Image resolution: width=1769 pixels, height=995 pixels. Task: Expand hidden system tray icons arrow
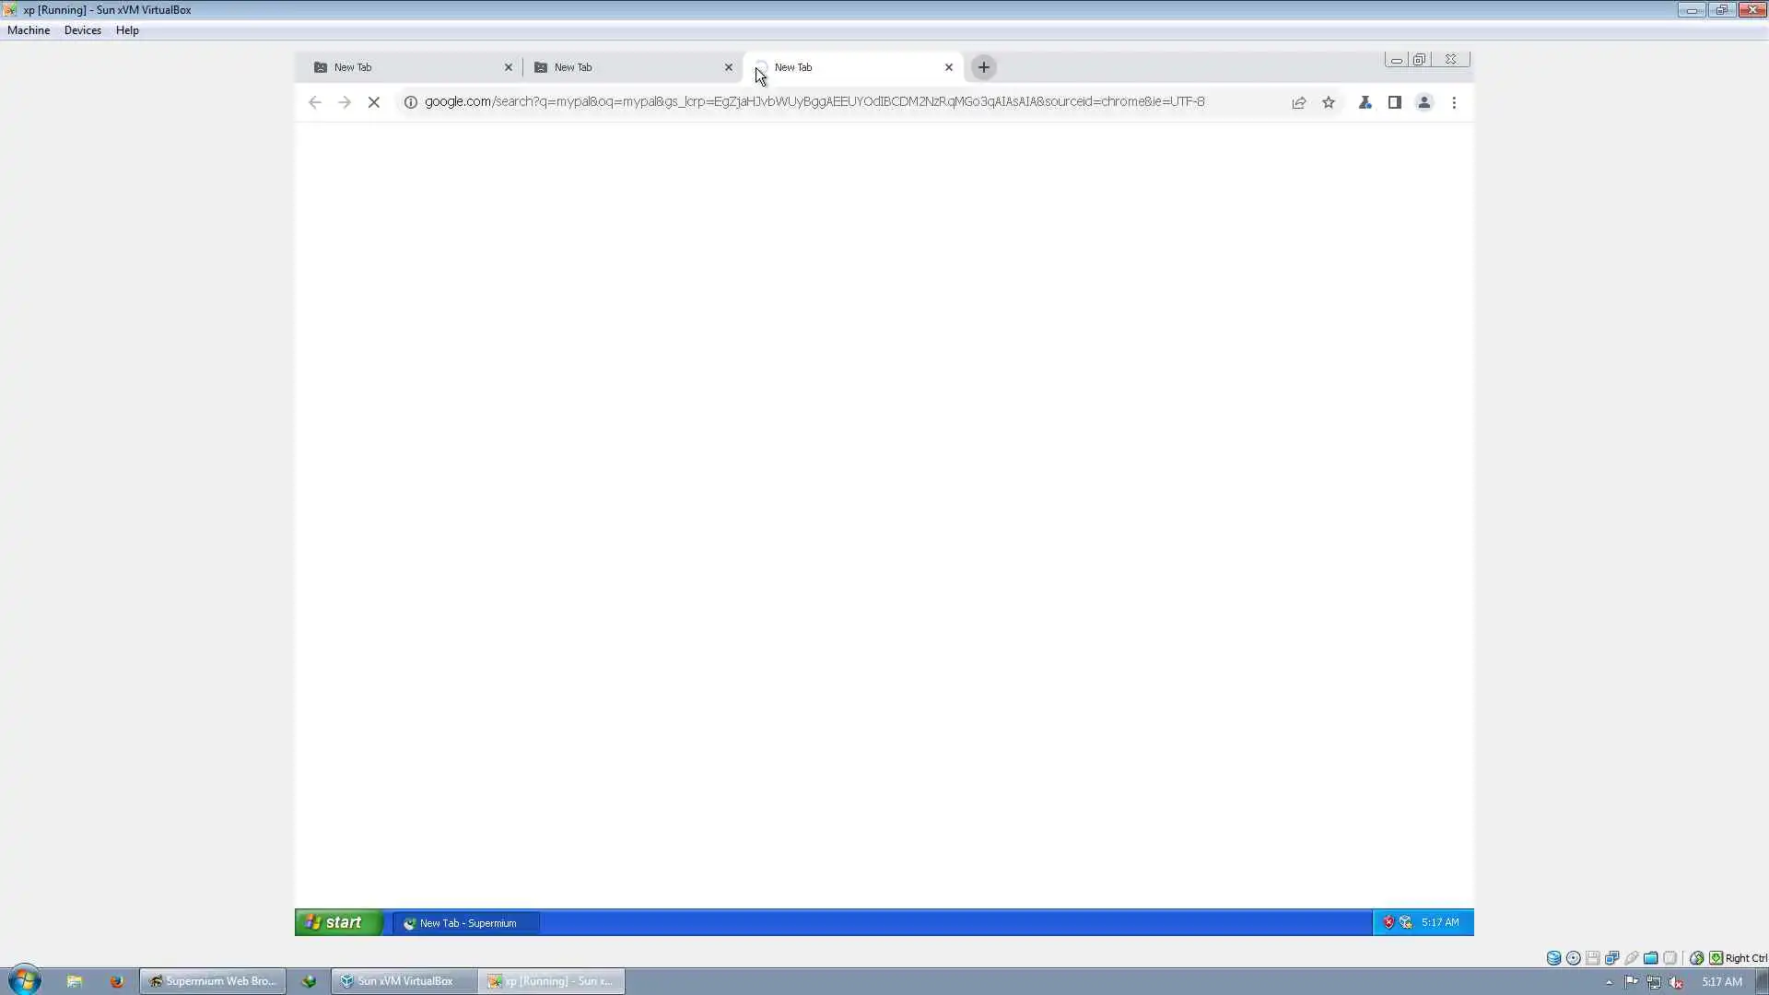[1609, 982]
